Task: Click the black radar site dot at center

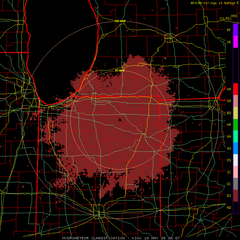Action: coord(120,120)
